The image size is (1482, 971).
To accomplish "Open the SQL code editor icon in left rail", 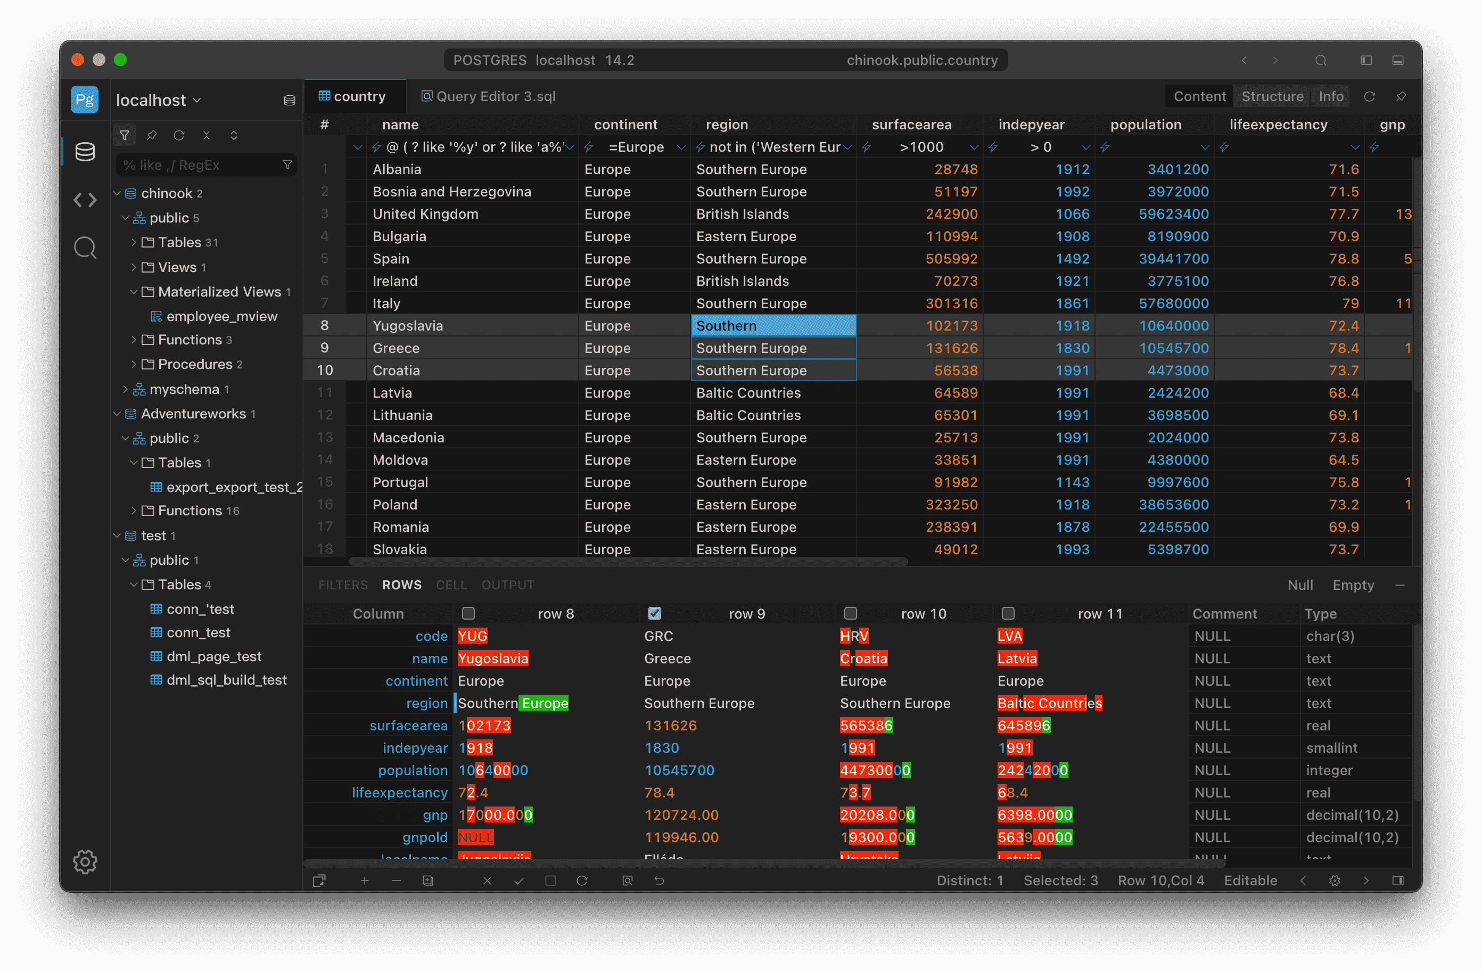I will pyautogui.click(x=85, y=200).
